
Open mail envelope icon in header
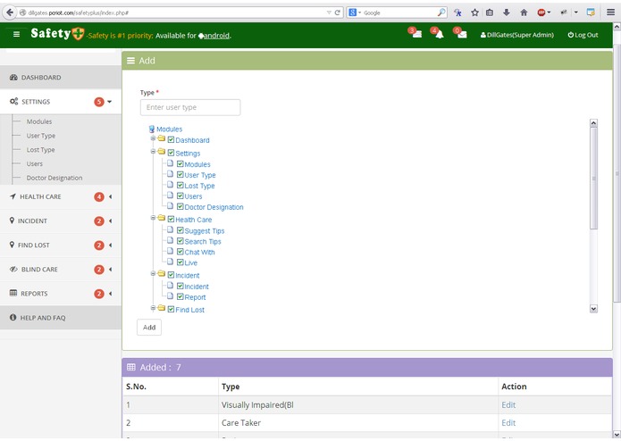point(460,33)
